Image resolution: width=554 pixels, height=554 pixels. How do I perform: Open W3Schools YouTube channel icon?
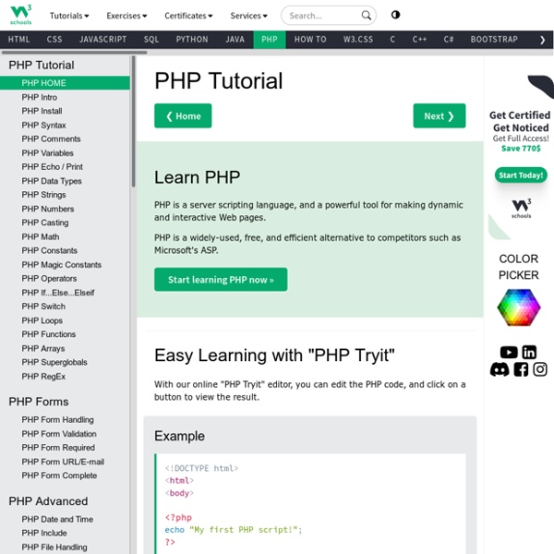point(509,353)
